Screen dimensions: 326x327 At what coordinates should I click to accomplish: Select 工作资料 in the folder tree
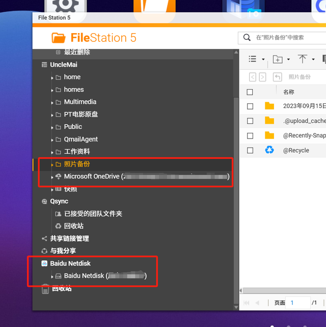coord(77,151)
